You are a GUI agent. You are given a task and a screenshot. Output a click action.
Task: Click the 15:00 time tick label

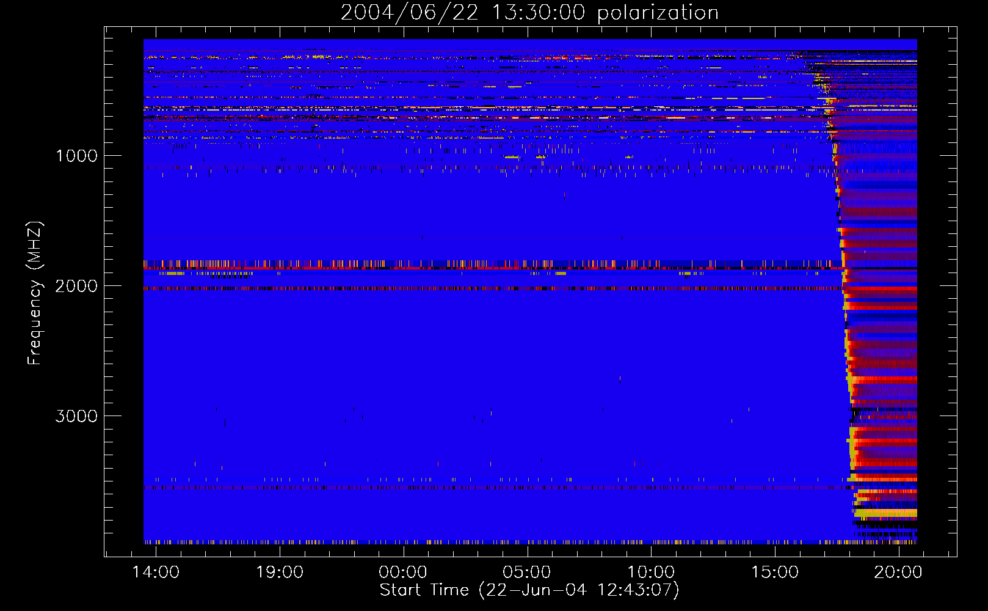point(775,573)
